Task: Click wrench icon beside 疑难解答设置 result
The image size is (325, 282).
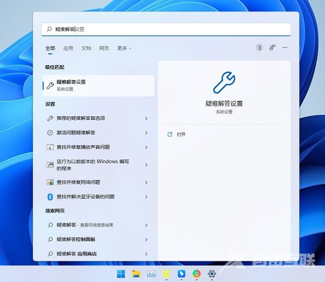Action: click(x=50, y=86)
